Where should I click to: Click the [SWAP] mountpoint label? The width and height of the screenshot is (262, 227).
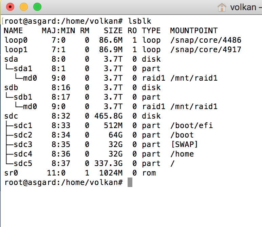(184, 145)
